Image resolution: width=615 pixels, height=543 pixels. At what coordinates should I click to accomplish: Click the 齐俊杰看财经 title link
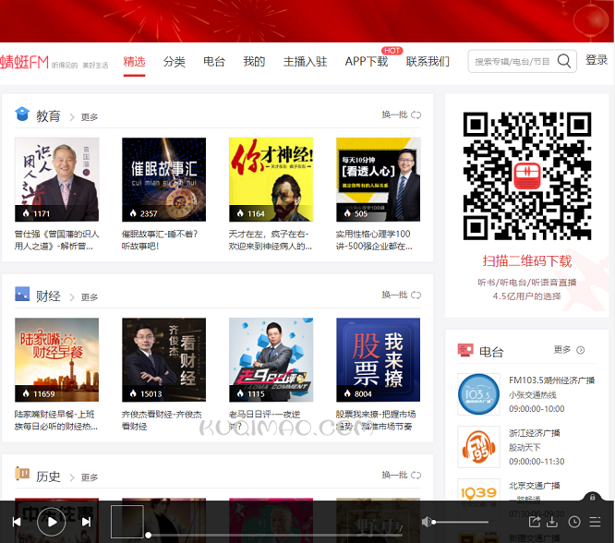pyautogui.click(x=162, y=420)
